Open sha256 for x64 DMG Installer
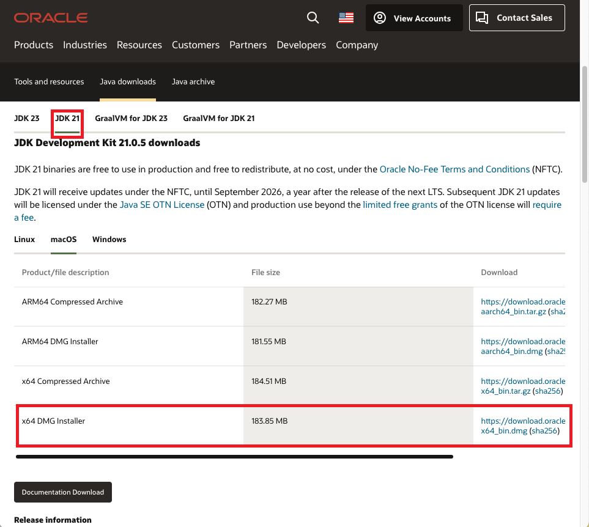 544,431
